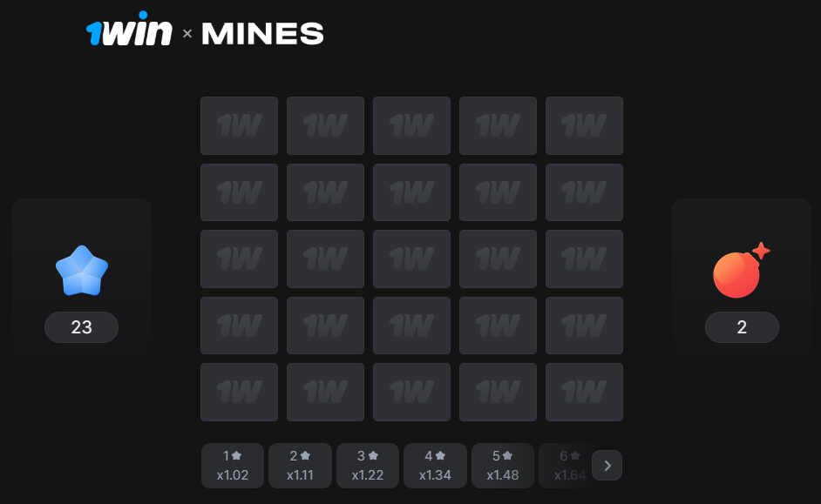The image size is (821, 504).
Task: Reveal the center tile of the grid
Action: point(411,259)
